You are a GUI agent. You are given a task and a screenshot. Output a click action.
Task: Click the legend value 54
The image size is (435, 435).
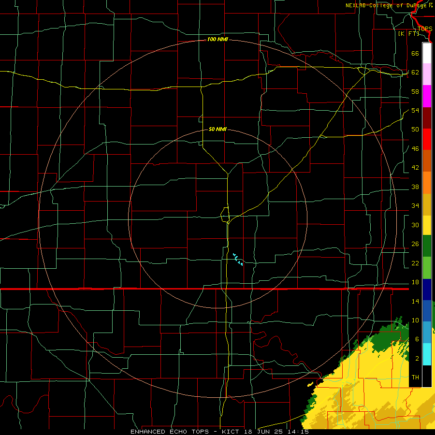point(415,110)
